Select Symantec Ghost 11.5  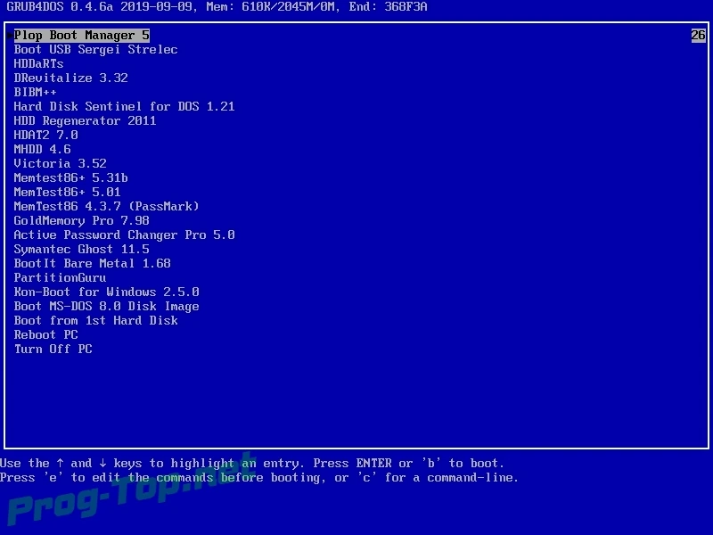click(x=81, y=249)
